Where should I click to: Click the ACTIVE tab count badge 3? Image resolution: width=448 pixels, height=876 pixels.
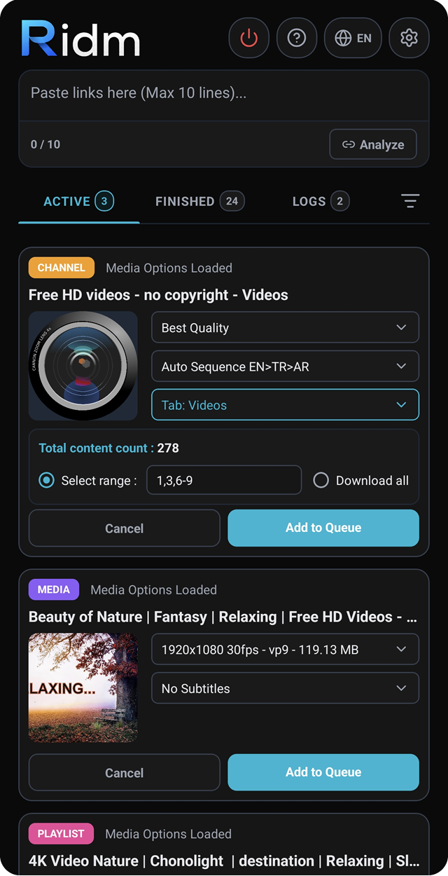tap(104, 201)
